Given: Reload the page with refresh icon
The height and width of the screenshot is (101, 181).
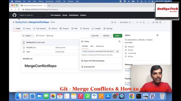Looking at the screenshot, I should (19, 10).
